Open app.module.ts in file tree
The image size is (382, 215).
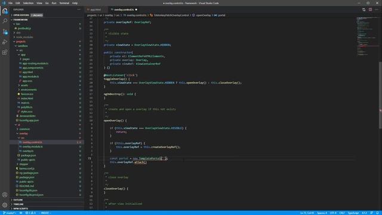[x=30, y=76]
